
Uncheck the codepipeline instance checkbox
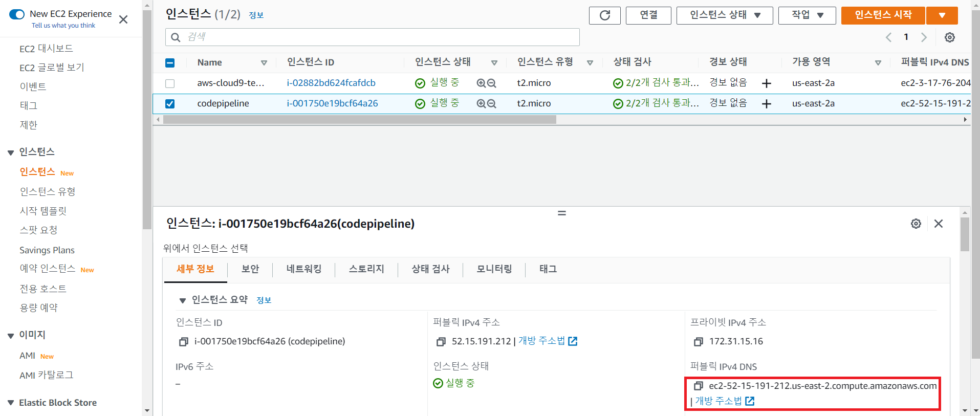point(170,104)
